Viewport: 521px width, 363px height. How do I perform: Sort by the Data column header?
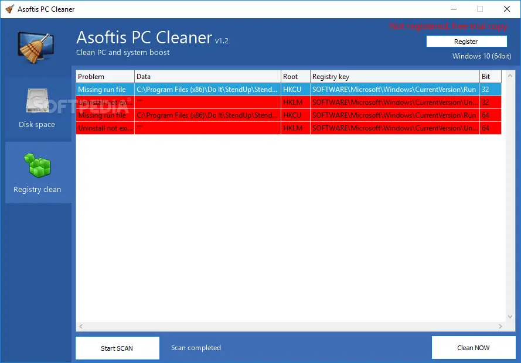point(207,77)
